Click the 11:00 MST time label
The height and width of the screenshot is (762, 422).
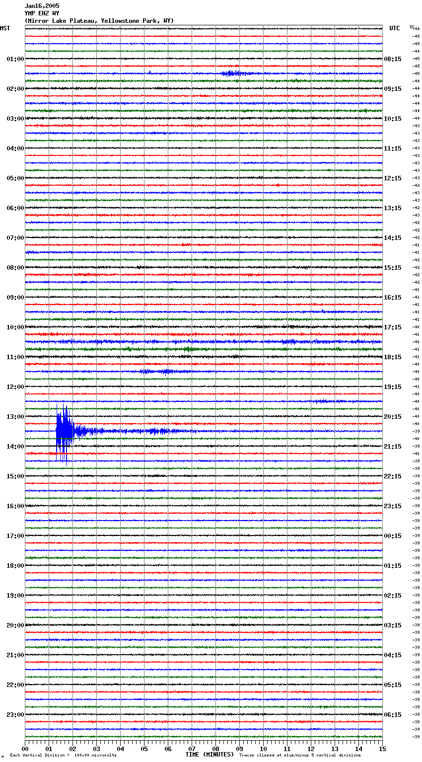tap(15, 357)
